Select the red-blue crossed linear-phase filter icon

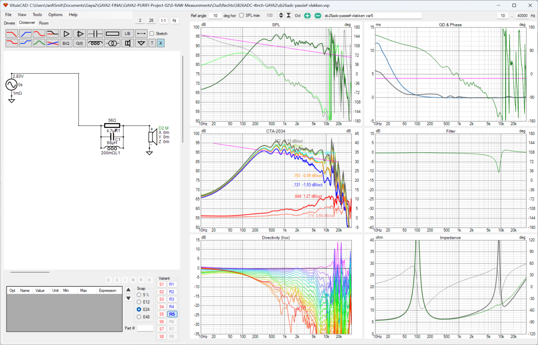point(53,43)
